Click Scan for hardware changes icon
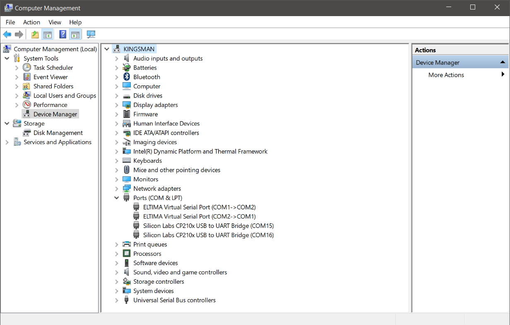The width and height of the screenshot is (510, 325). [x=91, y=34]
